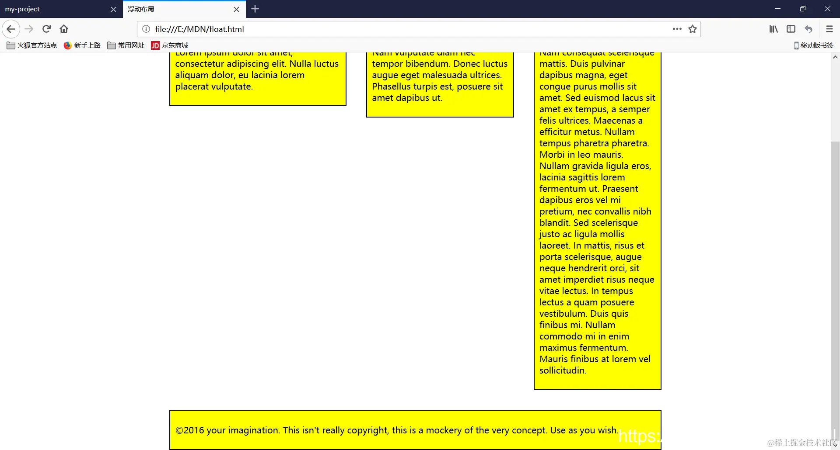Restore down the Firefox window
Screen dimensions: 840x450
click(x=803, y=9)
